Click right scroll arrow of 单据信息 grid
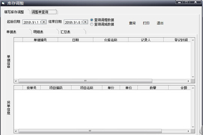 tap(188, 81)
